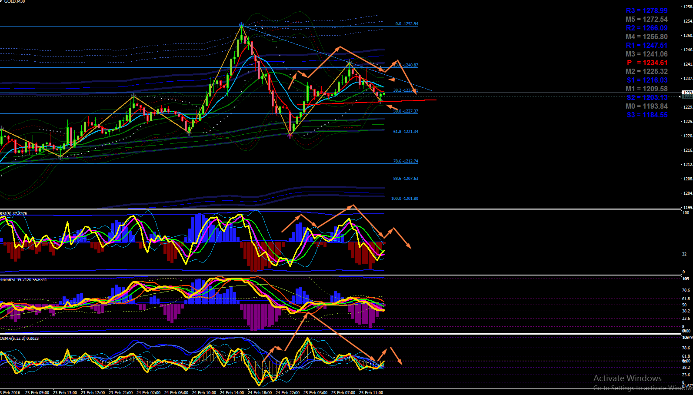The image size is (693, 395).
Task: Select the 23 Feb 09:00 time label
Action: tap(37, 392)
